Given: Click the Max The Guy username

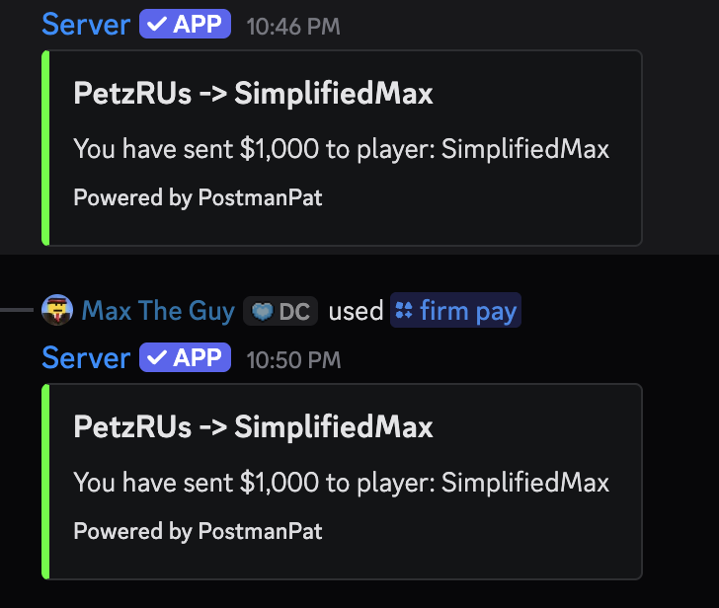Looking at the screenshot, I should click(x=158, y=311).
